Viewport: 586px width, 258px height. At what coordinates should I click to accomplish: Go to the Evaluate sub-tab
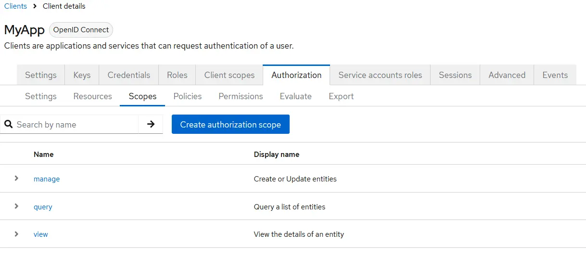click(295, 96)
